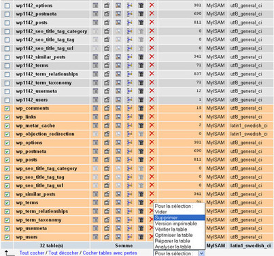
Task: Click MyISAM cell in the wp_links row
Action: 216,117
